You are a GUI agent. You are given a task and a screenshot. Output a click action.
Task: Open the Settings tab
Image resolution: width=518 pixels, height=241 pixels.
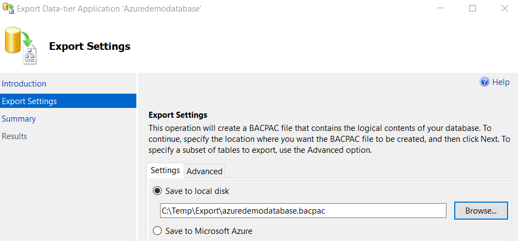click(165, 170)
